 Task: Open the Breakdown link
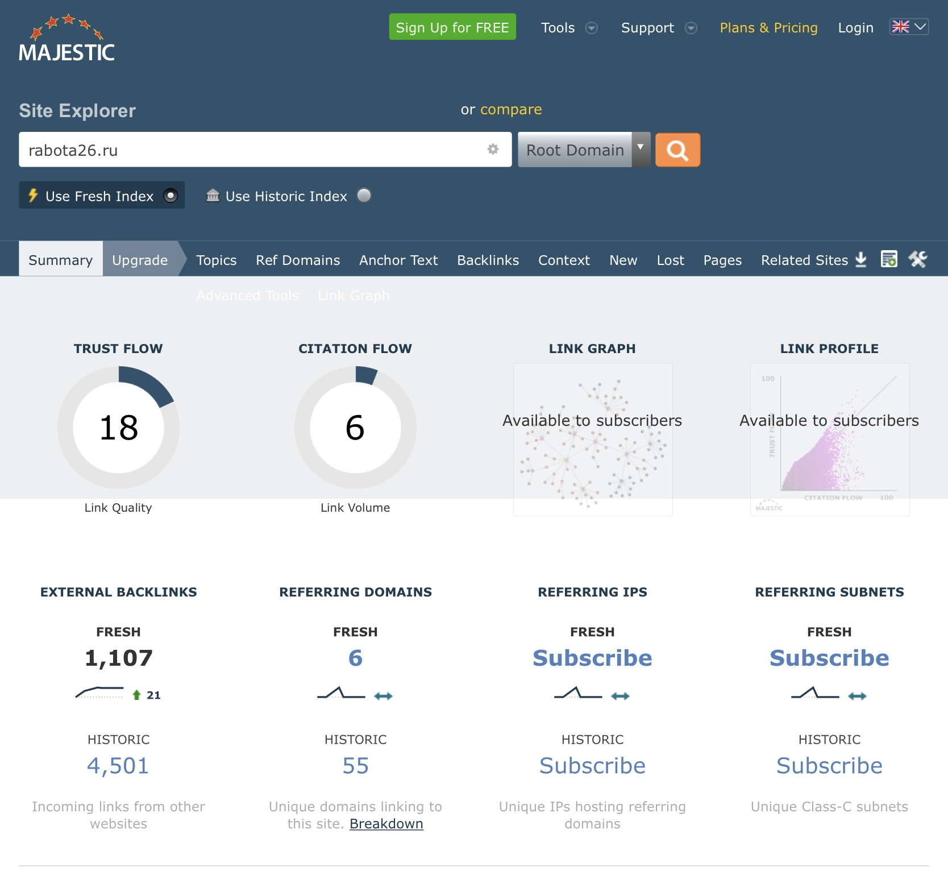click(x=386, y=823)
